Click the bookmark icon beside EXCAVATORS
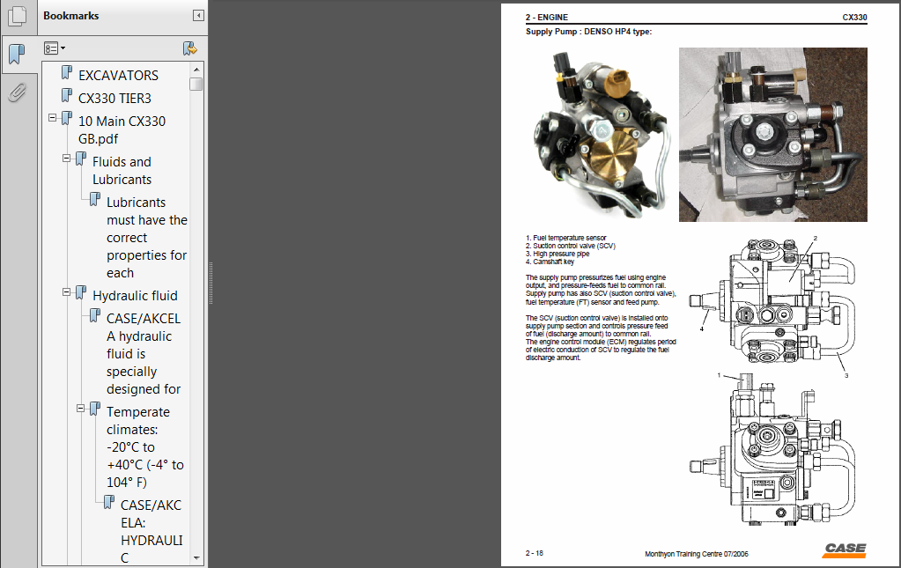 click(x=67, y=73)
